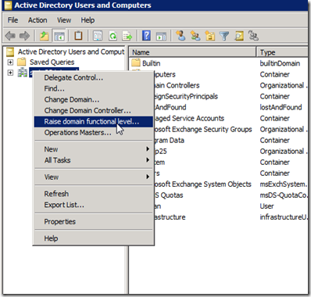Expand the domain tree node

pyautogui.click(x=10, y=73)
